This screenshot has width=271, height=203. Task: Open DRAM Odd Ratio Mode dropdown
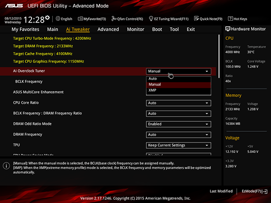coord(178,124)
